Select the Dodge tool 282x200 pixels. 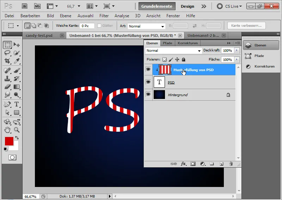point(17,94)
